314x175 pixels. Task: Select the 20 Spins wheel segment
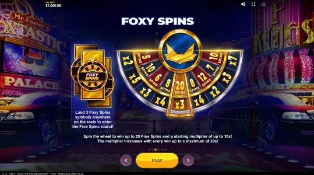coord(180,87)
